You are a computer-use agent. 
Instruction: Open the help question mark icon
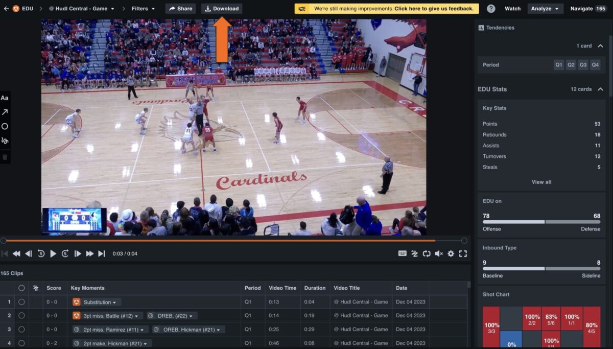491,9
